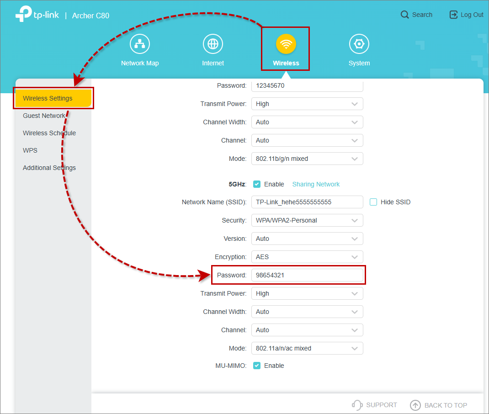Disable the MU-MIMO Enable checkbox
The width and height of the screenshot is (489, 414).
click(x=257, y=366)
